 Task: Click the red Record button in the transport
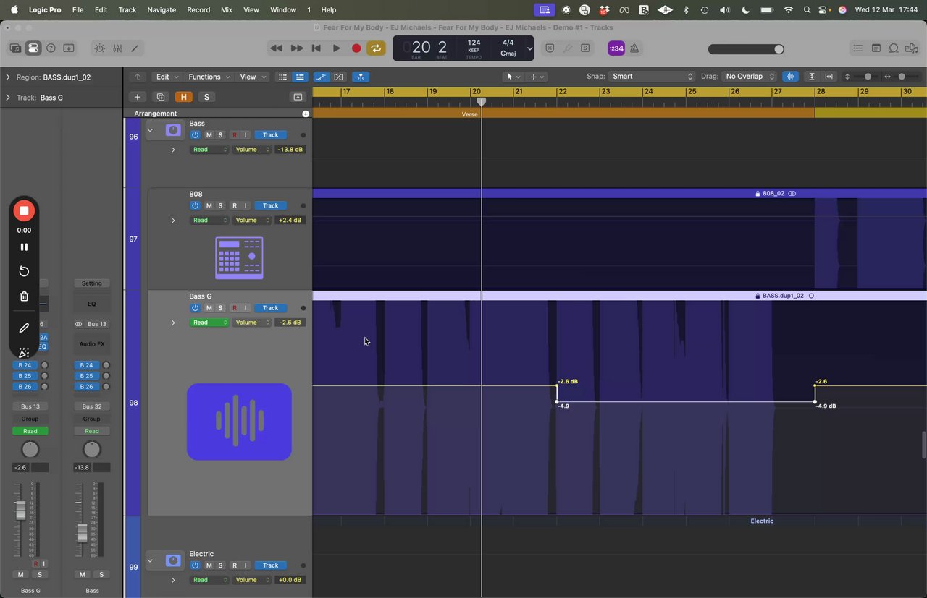click(356, 48)
